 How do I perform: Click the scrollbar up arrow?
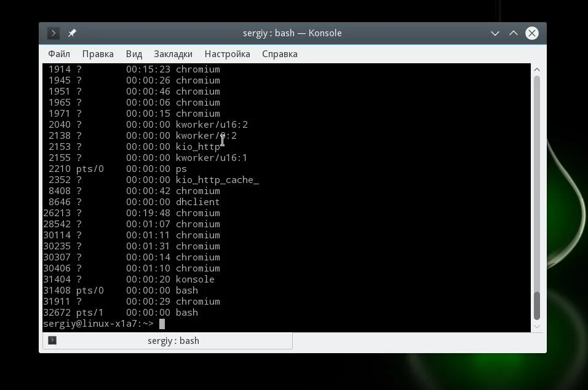pos(536,69)
